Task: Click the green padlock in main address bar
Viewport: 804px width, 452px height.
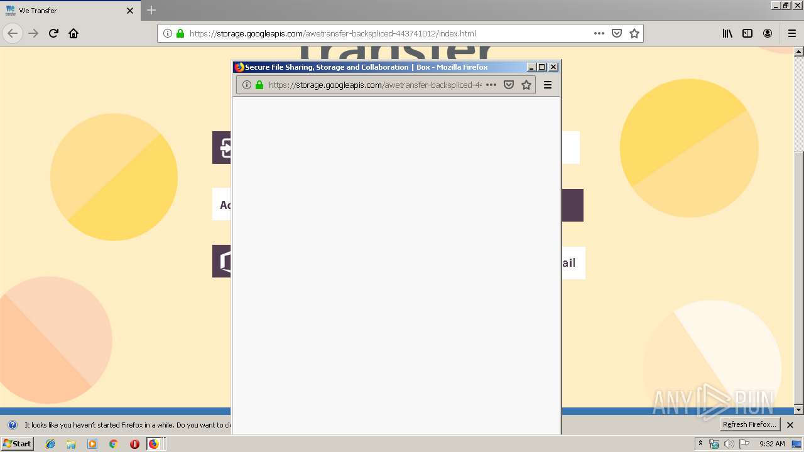Action: (x=180, y=33)
